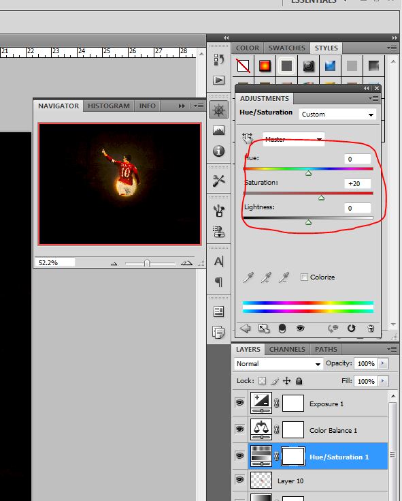
Task: Open the Character panel icon
Action: click(219, 262)
